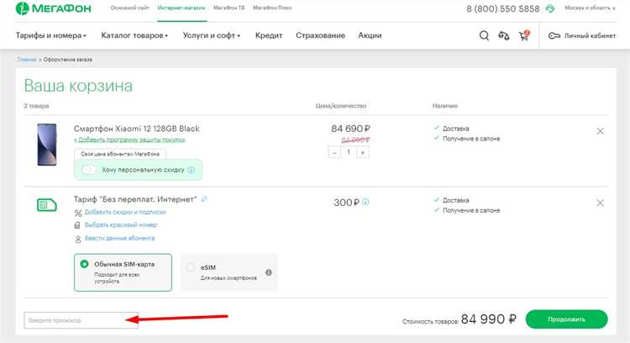630x343 pixels.
Task: Click the percent icon for discounts
Action: [77, 213]
